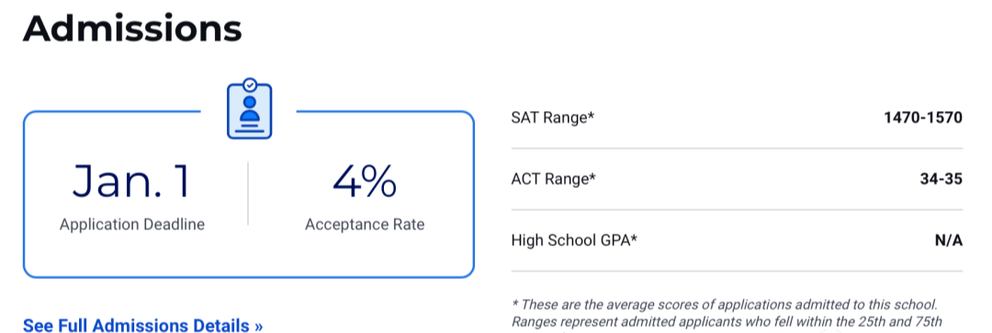Click the double arrow after Admissions Details
This screenshot has width=992, height=333.
(258, 327)
